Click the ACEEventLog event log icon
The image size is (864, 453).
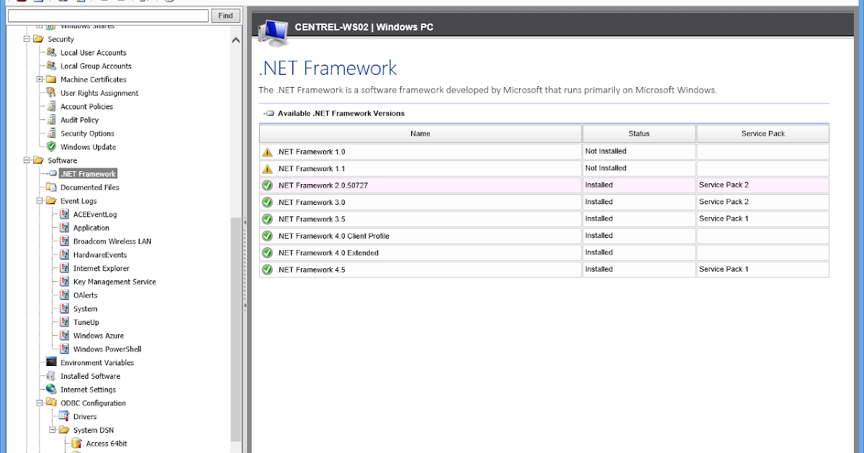[x=64, y=214]
